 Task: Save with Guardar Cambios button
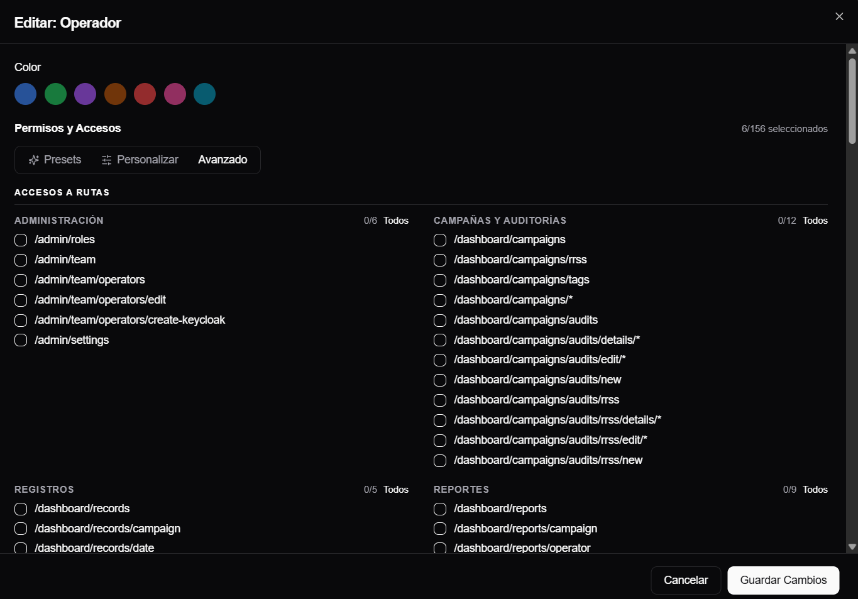point(783,580)
